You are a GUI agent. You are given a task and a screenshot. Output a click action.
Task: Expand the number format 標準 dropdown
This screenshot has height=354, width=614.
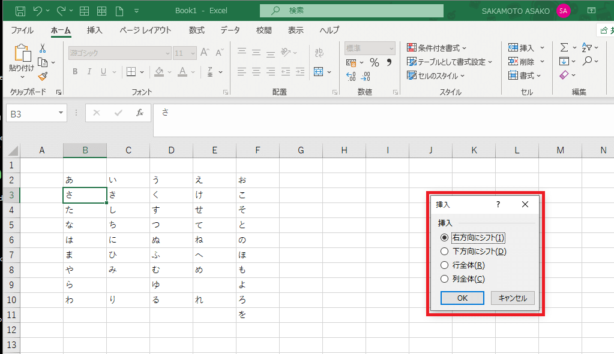(x=391, y=49)
